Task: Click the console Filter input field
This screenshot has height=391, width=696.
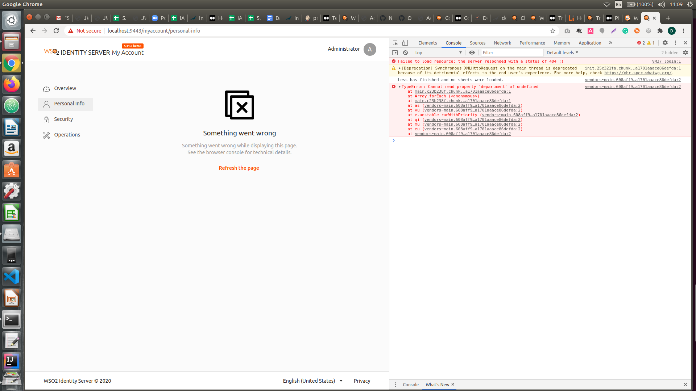Action: click(511, 52)
